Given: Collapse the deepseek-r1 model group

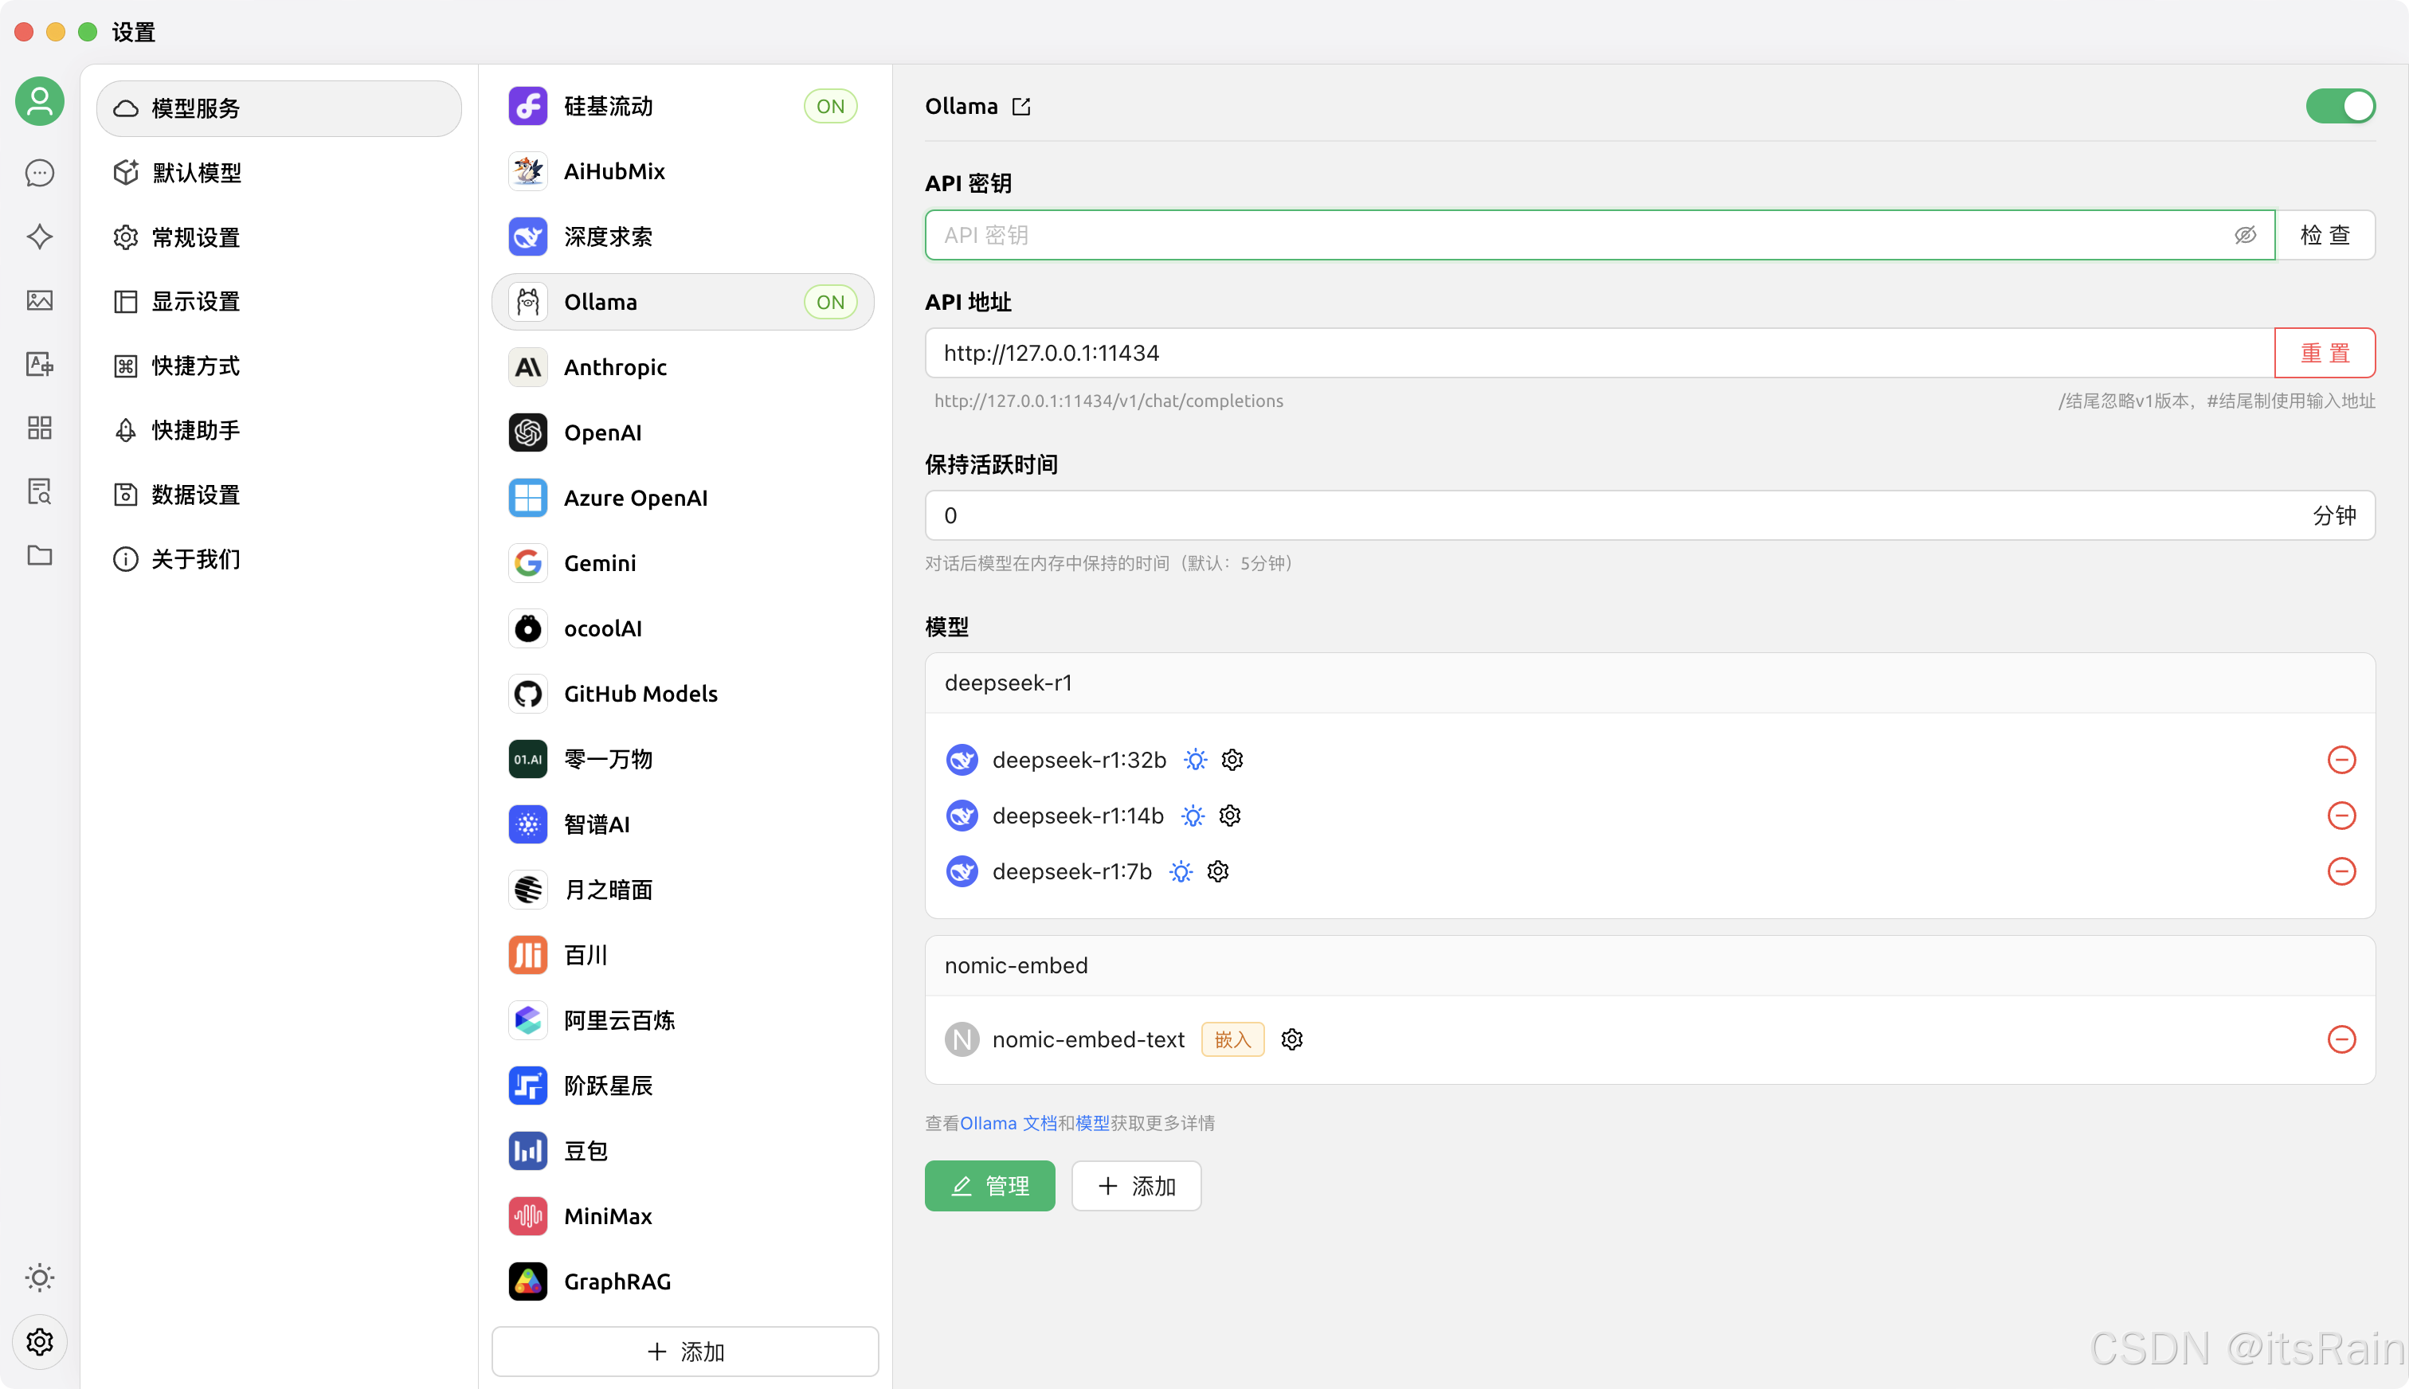Looking at the screenshot, I should [1650, 683].
